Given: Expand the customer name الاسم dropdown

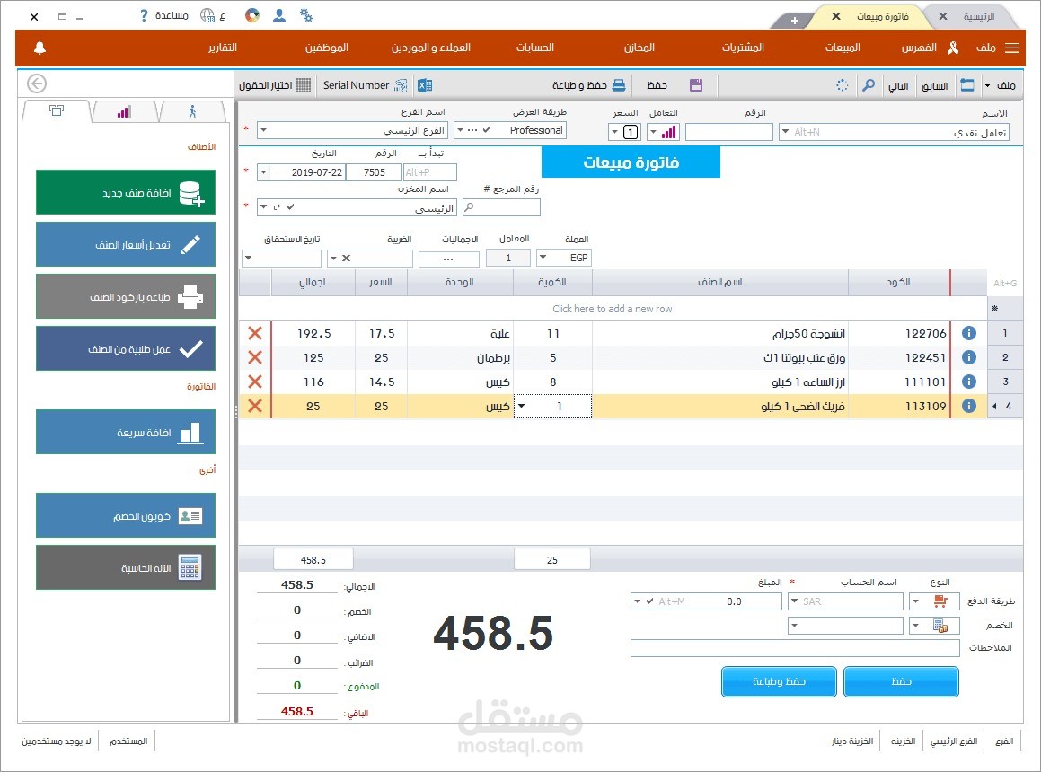Looking at the screenshot, I should (x=786, y=132).
